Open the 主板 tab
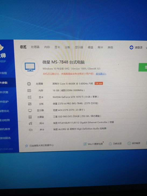Screen dimensions: 147x196 click(67, 47)
